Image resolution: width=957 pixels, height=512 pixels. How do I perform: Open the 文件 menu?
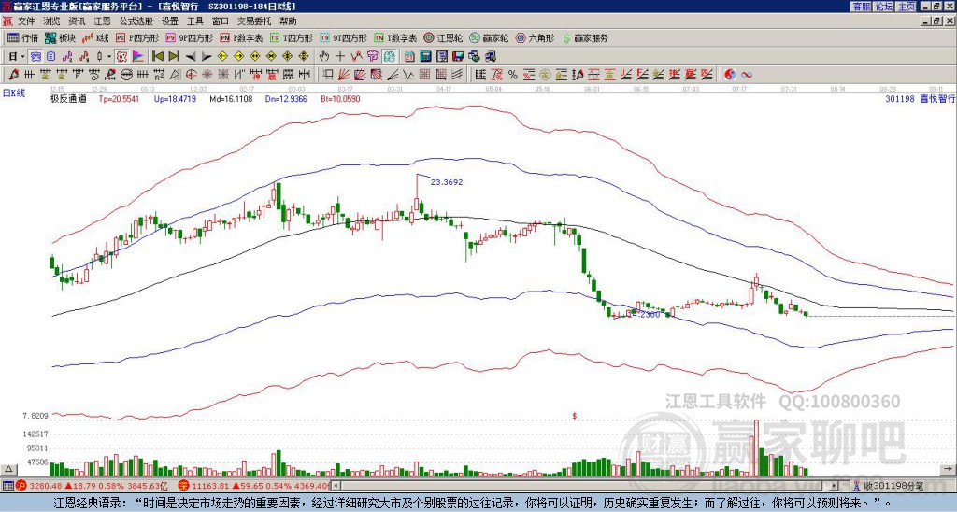(25, 21)
